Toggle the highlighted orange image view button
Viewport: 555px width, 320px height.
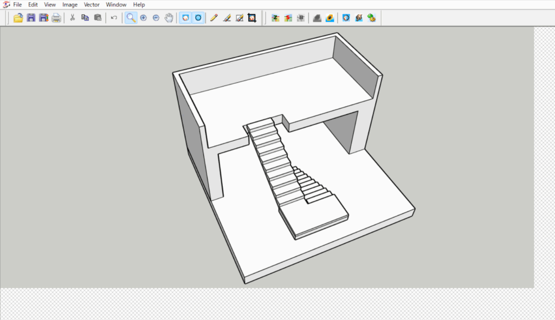[x=185, y=18]
